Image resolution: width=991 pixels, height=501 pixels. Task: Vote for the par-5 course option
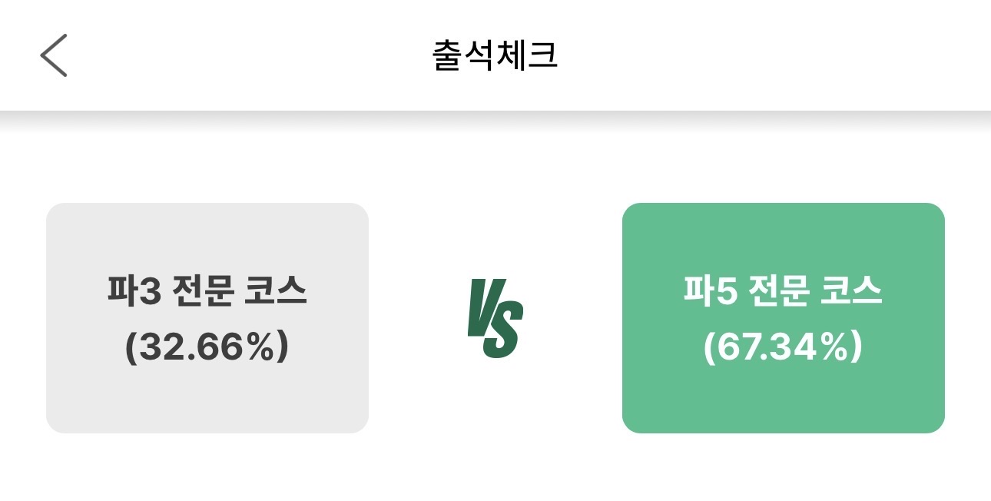tap(783, 318)
